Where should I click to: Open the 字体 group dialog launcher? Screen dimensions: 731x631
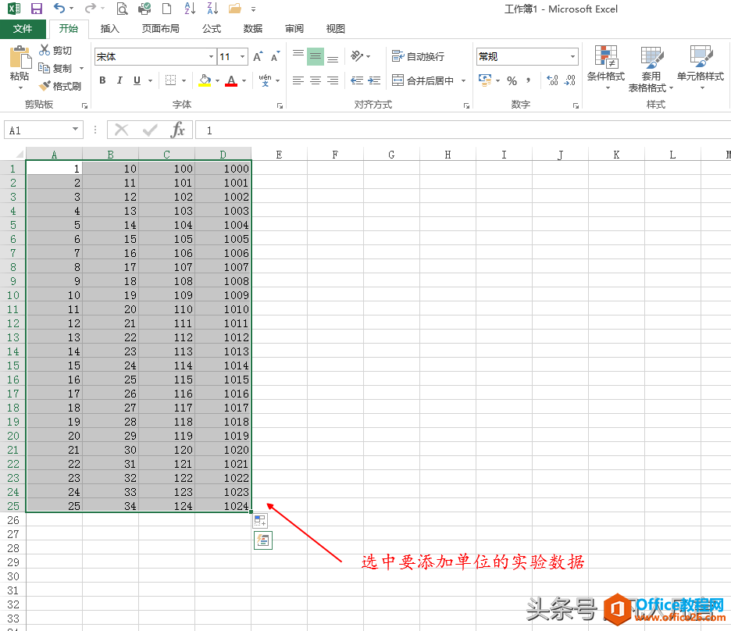[280, 105]
